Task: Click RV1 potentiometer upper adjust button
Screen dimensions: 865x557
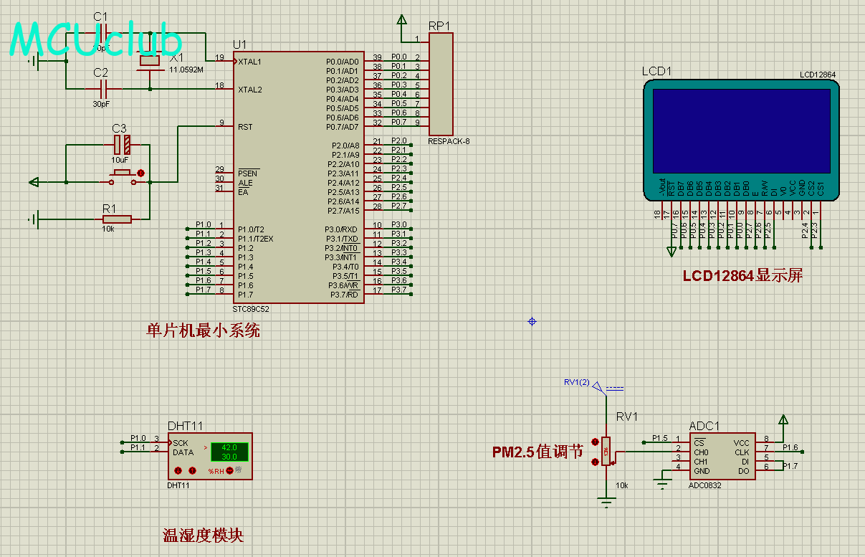Action: point(594,442)
